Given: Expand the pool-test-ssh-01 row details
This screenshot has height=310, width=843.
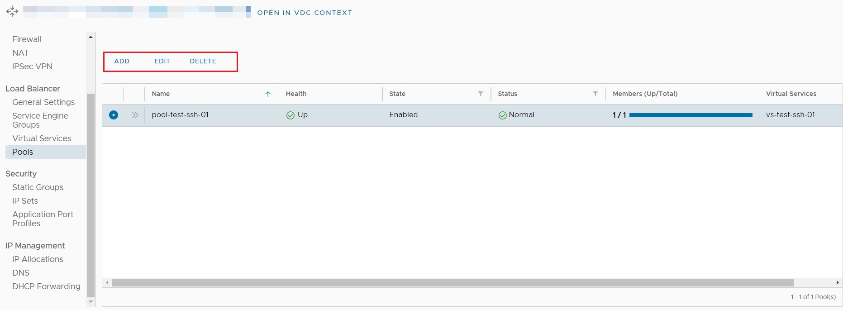Looking at the screenshot, I should click(x=135, y=115).
